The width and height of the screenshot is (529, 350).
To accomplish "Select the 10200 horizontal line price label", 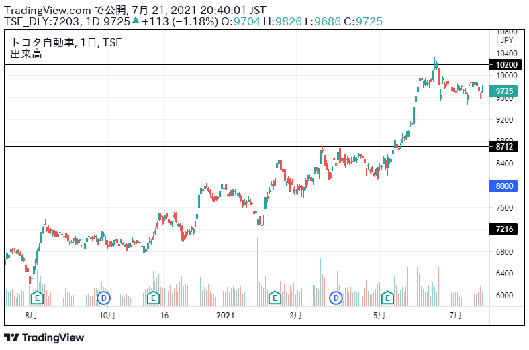I will click(506, 64).
